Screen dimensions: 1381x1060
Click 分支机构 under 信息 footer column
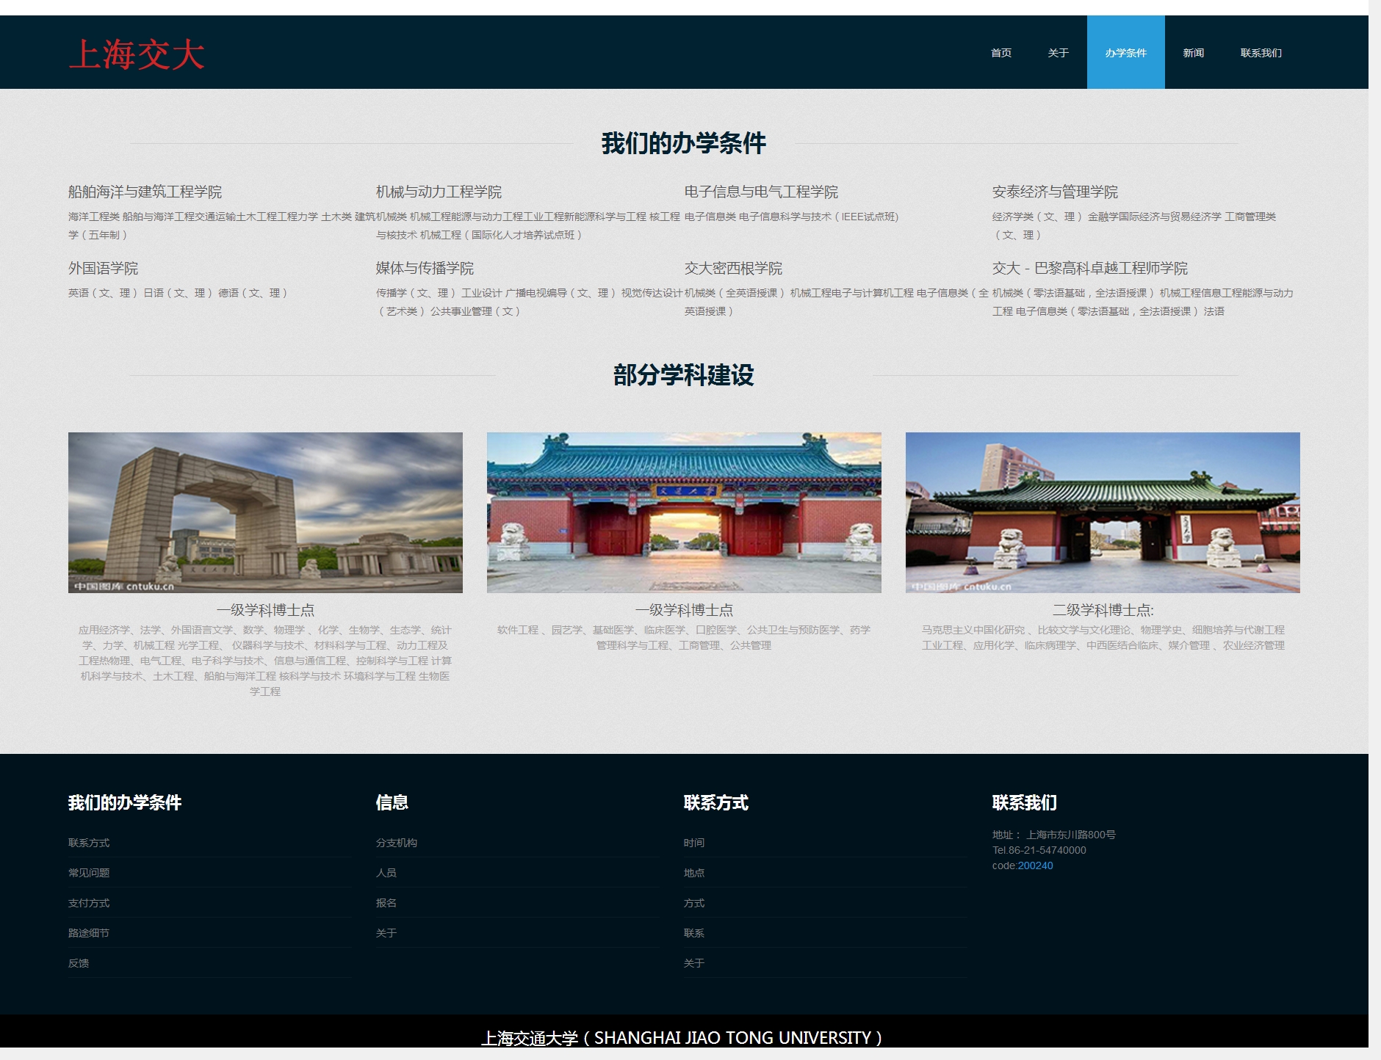tap(397, 843)
